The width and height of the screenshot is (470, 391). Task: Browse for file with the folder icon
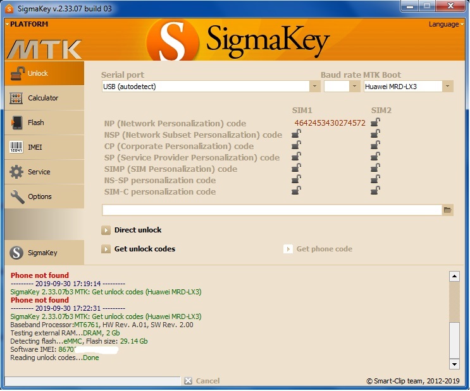[447, 210]
